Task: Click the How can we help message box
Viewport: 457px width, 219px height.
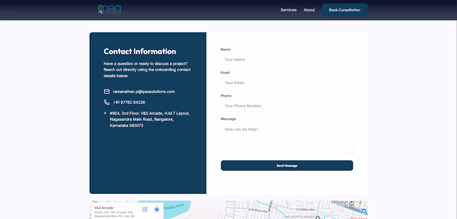Action: 287,139
